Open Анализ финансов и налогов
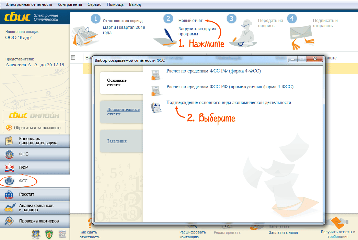 pos(36,207)
